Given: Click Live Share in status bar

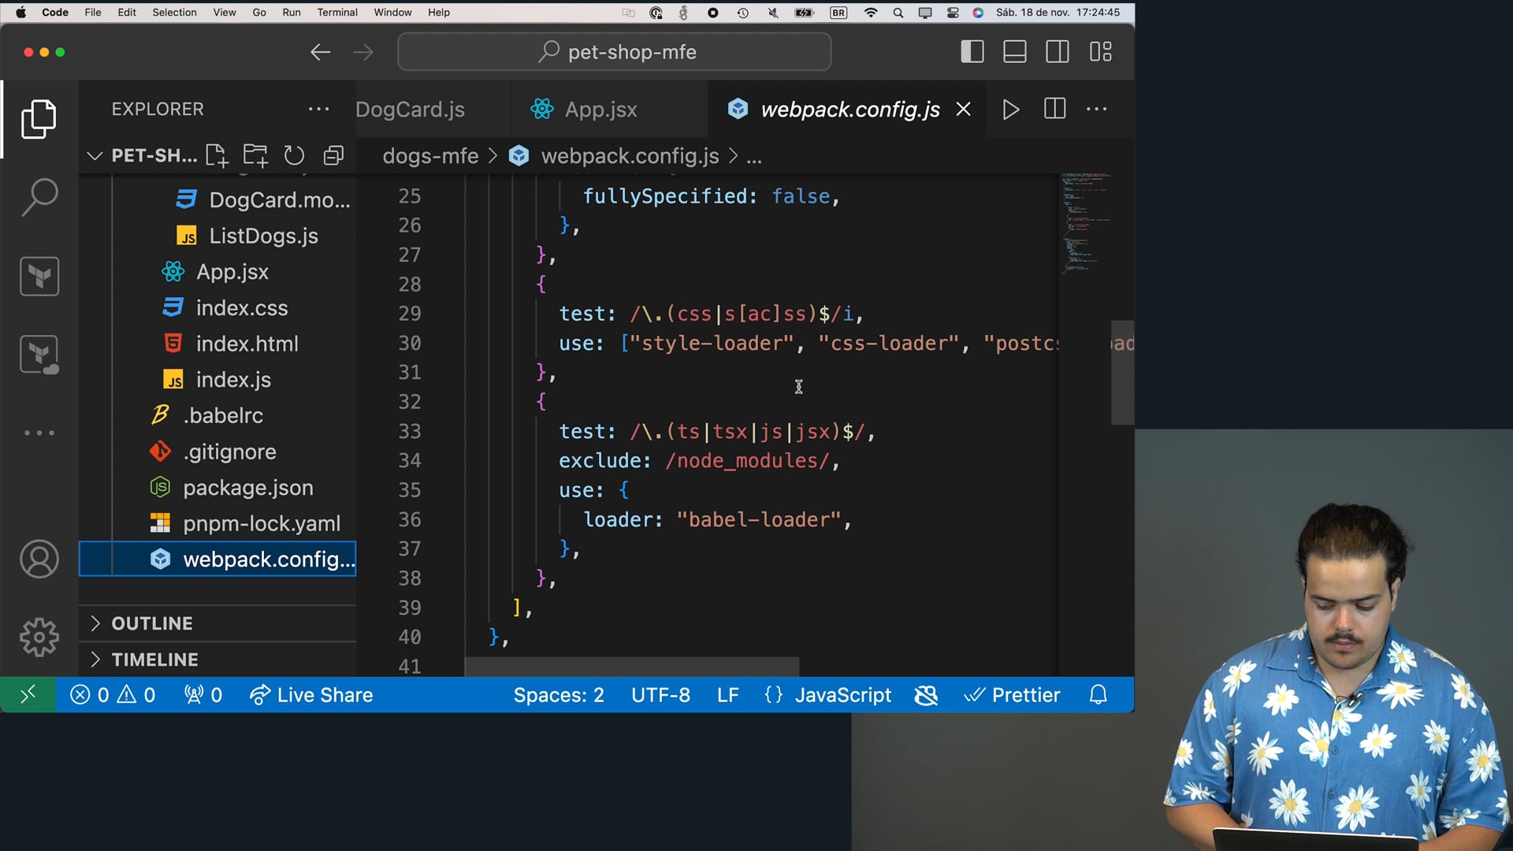Looking at the screenshot, I should coord(312,695).
